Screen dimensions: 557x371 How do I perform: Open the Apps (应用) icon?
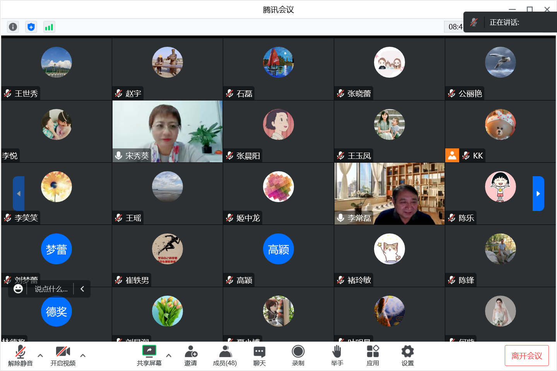tap(373, 355)
